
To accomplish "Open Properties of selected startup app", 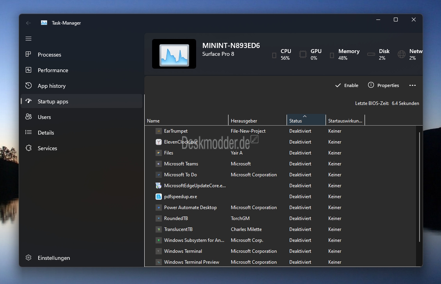I will [x=384, y=85].
